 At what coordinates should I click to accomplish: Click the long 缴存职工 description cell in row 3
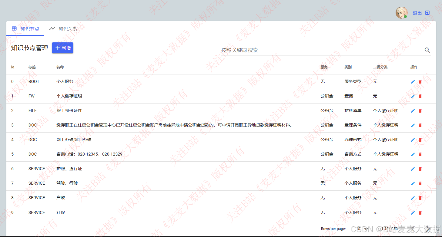[x=174, y=125]
